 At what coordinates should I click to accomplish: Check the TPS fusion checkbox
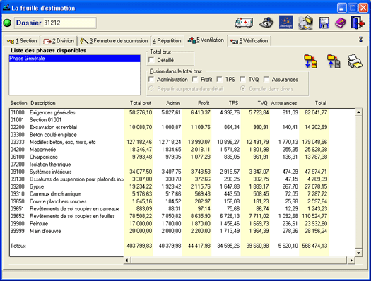pyautogui.click(x=220, y=79)
